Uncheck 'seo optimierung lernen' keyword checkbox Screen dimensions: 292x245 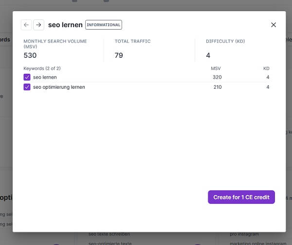point(27,87)
